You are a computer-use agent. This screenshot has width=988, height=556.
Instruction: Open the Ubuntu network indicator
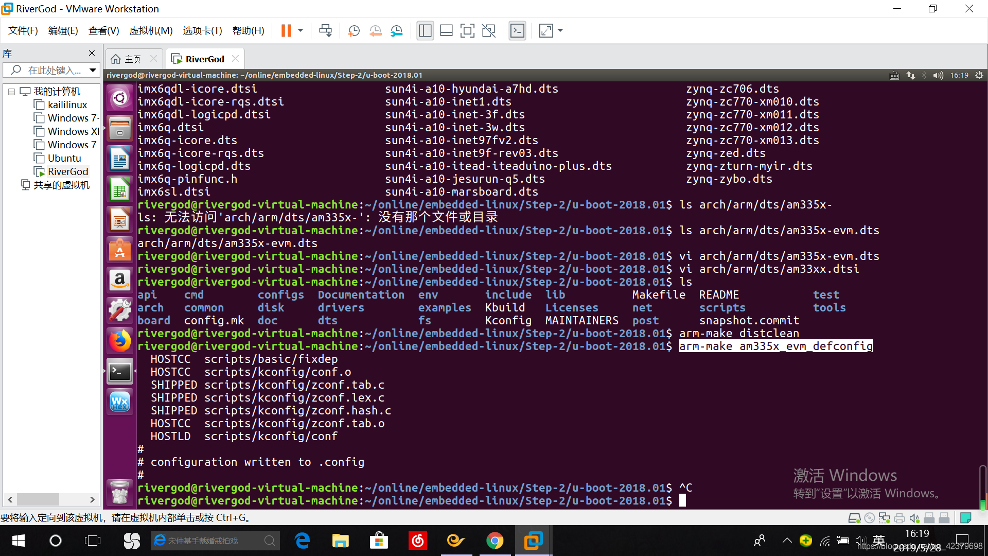tap(911, 75)
